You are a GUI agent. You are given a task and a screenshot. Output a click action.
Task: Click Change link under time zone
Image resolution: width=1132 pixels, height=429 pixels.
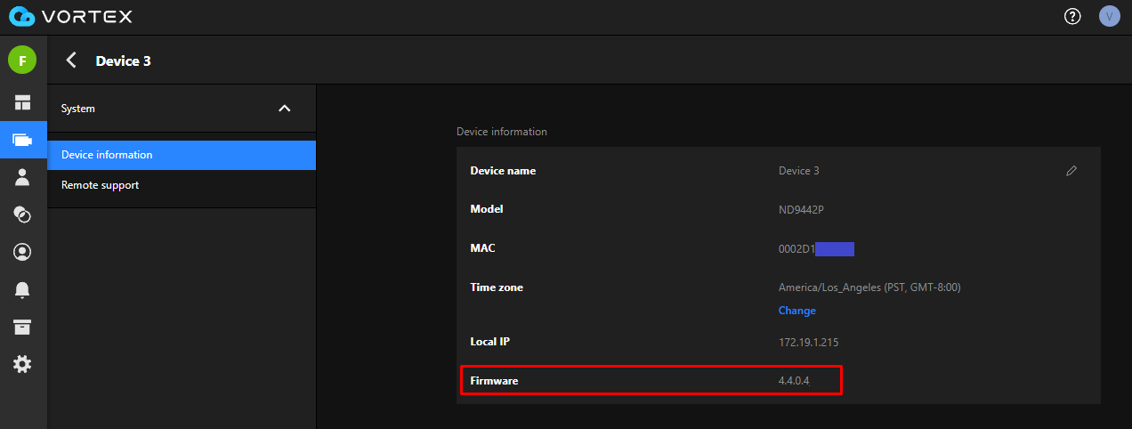[x=796, y=311]
